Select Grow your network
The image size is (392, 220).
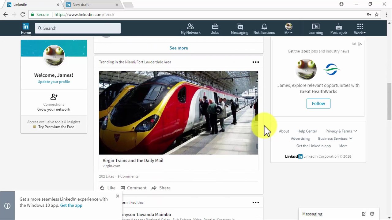[54, 109]
